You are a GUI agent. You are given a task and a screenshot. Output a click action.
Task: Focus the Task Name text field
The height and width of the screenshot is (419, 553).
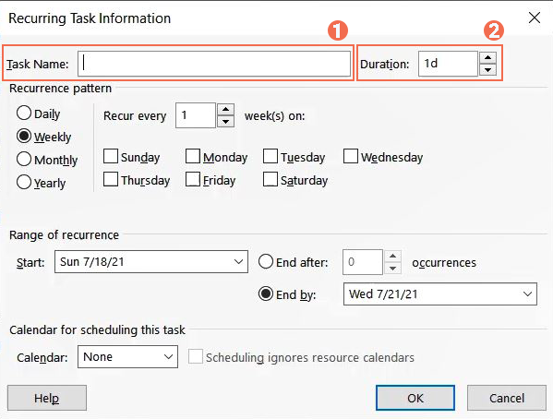point(214,64)
